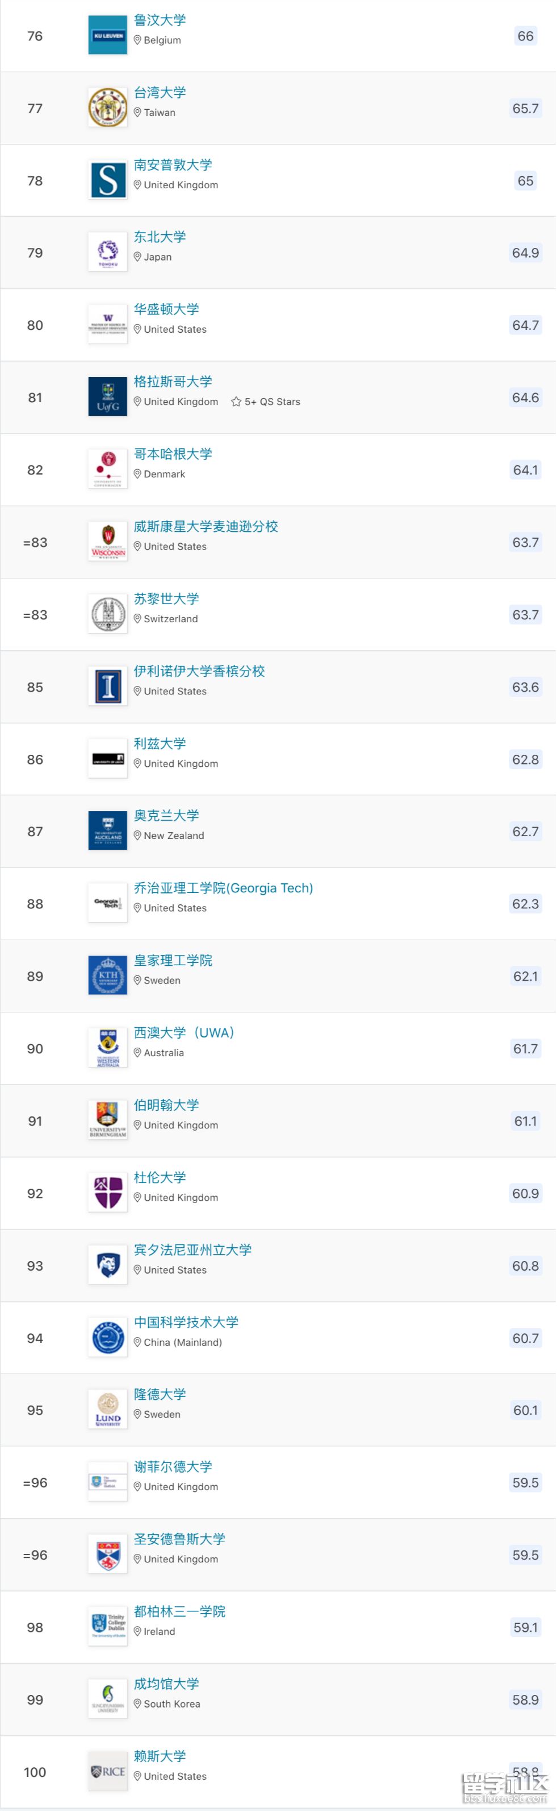The width and height of the screenshot is (557, 1811).
Task: Open the 西澳大学（UWA）link
Action: click(184, 1033)
